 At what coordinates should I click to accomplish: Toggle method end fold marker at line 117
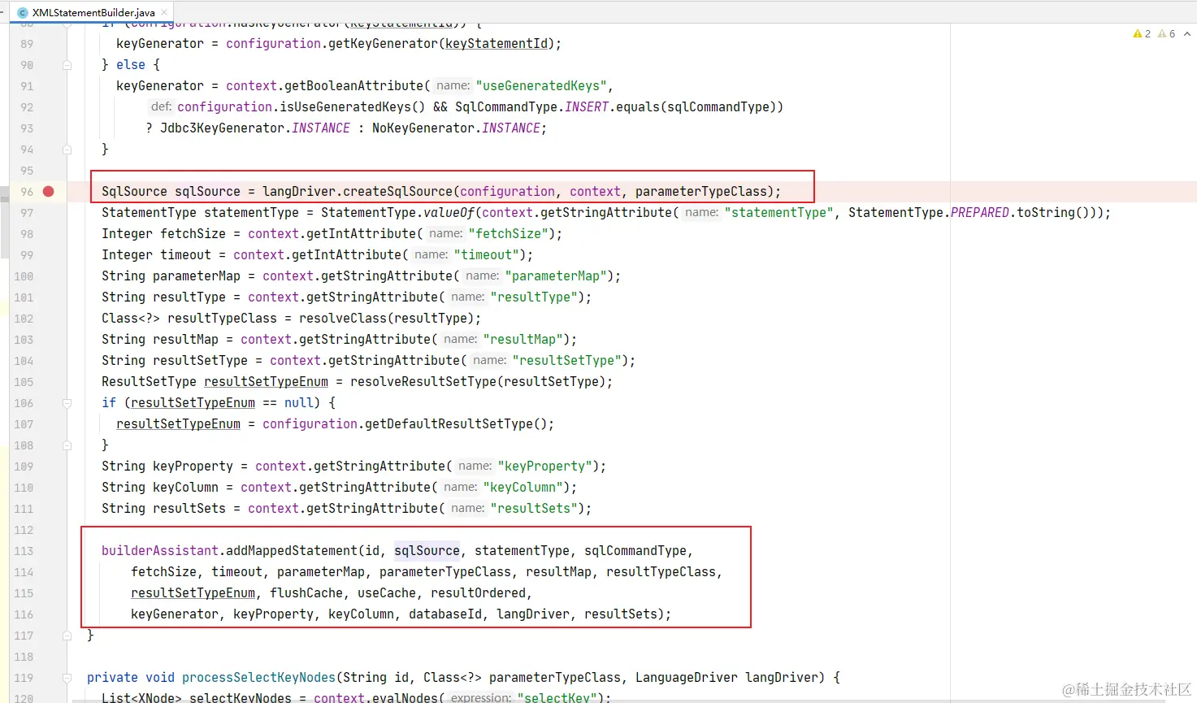pos(67,636)
